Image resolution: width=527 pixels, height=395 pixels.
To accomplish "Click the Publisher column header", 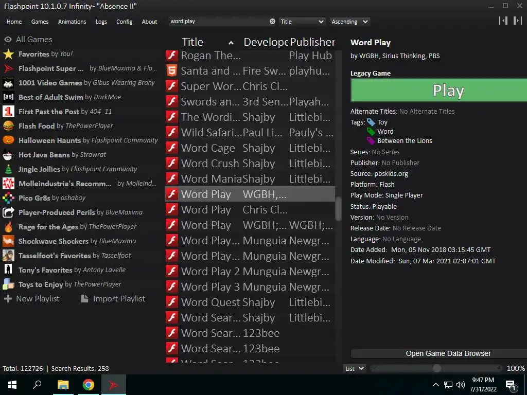I will (312, 42).
